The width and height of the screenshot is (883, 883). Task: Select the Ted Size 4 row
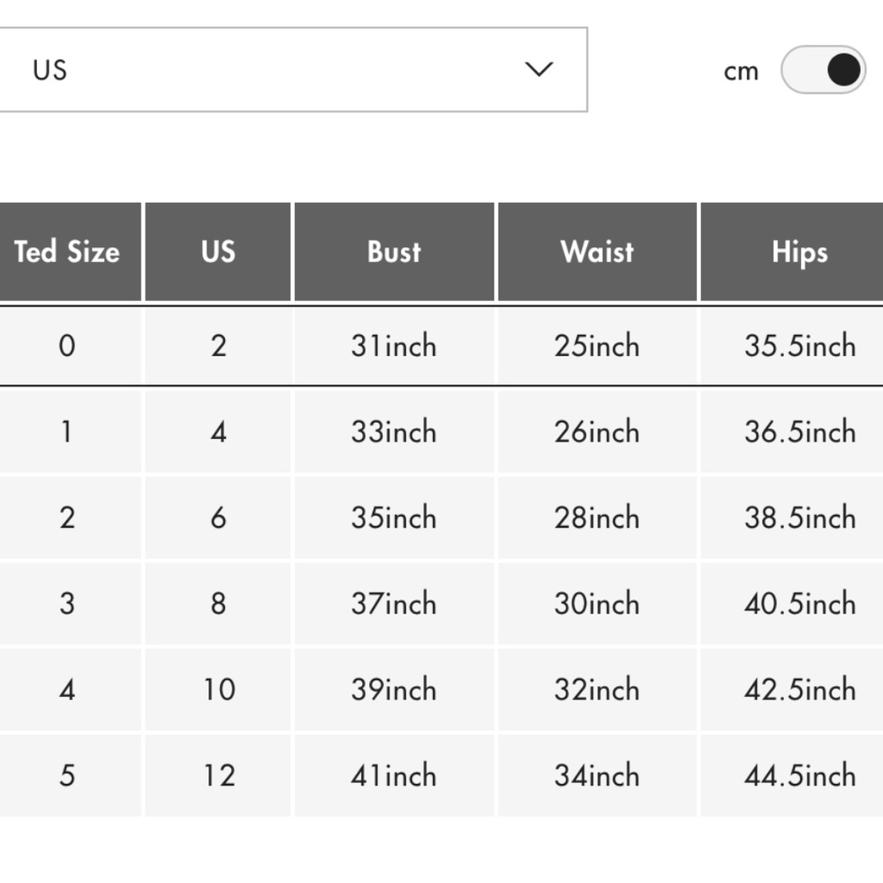(x=441, y=690)
